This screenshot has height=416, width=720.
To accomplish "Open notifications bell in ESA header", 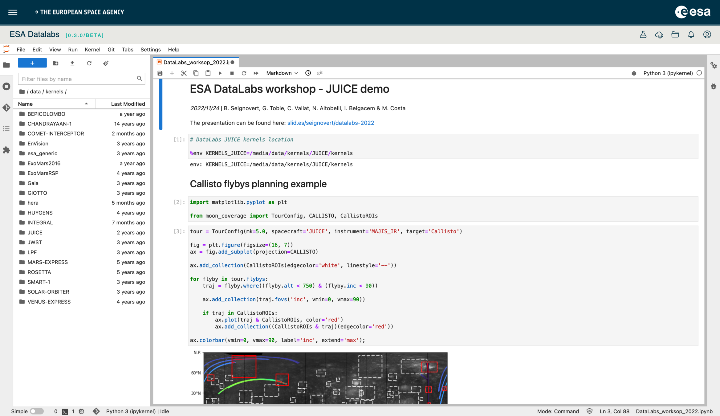I will click(x=691, y=35).
